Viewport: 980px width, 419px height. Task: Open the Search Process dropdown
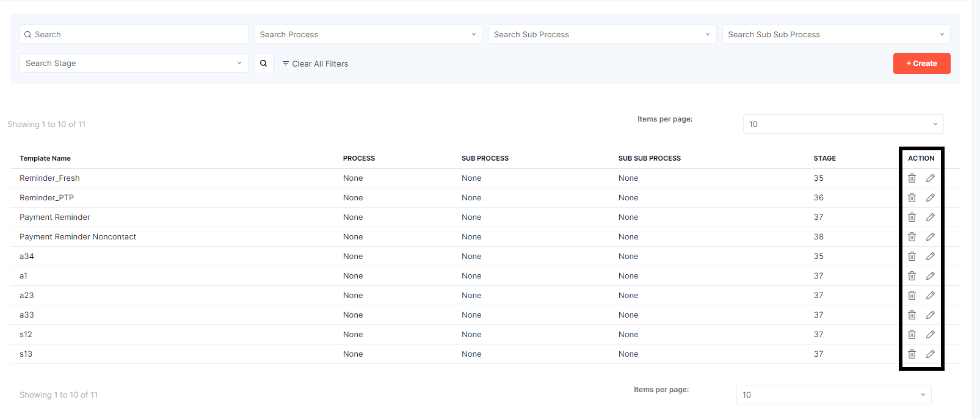(x=368, y=34)
